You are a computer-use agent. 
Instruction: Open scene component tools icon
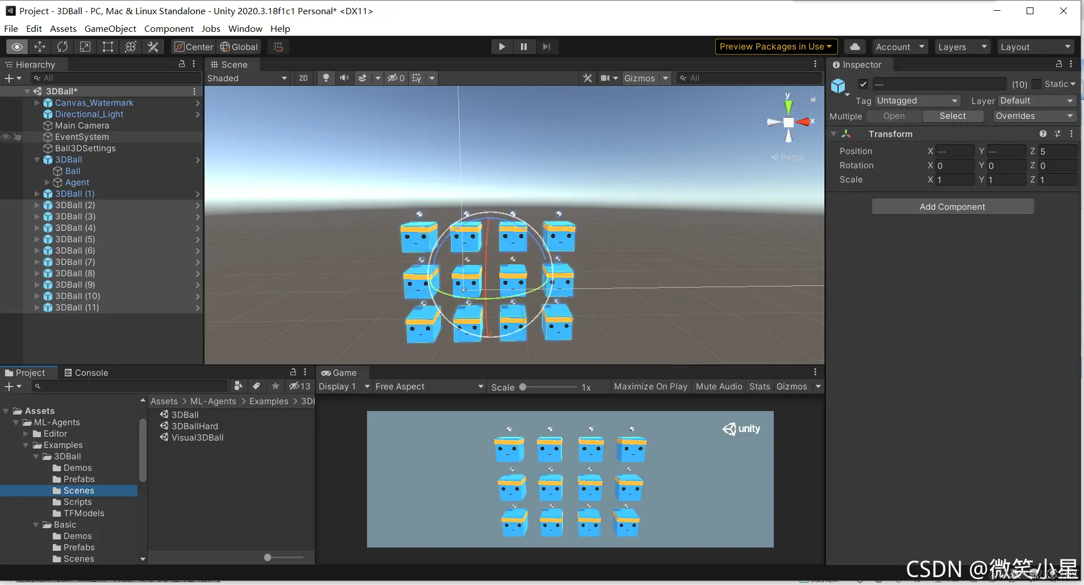pyautogui.click(x=587, y=78)
